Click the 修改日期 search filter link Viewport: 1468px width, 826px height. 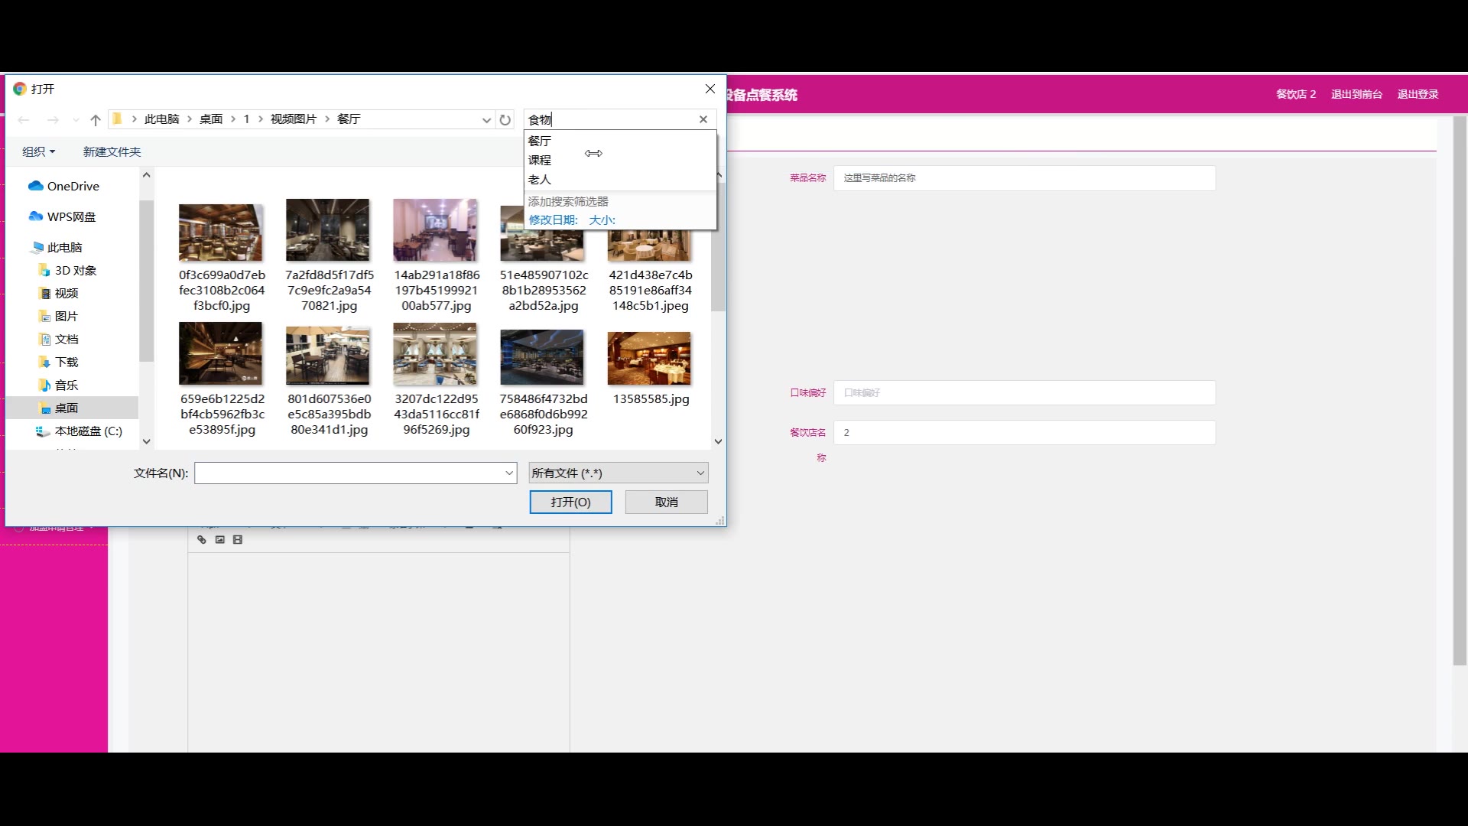click(x=554, y=220)
